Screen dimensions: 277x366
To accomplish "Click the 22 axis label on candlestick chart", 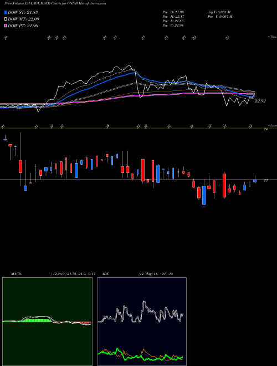I will 265,180.
